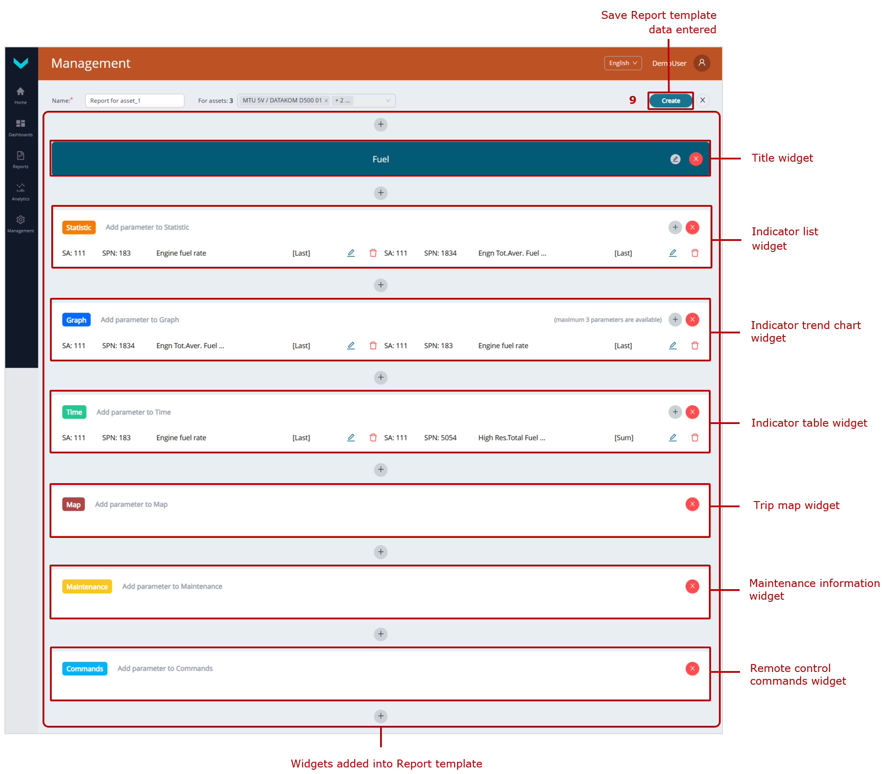This screenshot has width=882, height=774.
Task: Click the Maintenance widget label
Action: point(87,587)
